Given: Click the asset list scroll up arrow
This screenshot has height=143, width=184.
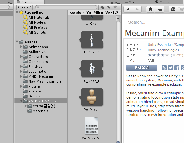Looking at the screenshot, I should pos(118,18).
